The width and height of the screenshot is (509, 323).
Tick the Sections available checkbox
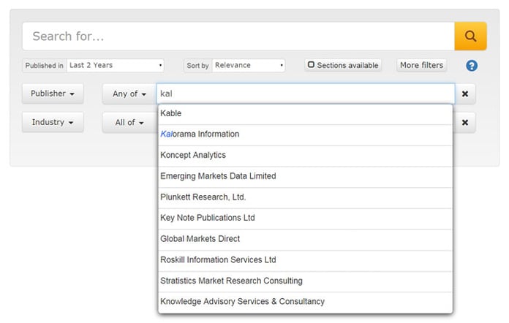[x=311, y=64]
